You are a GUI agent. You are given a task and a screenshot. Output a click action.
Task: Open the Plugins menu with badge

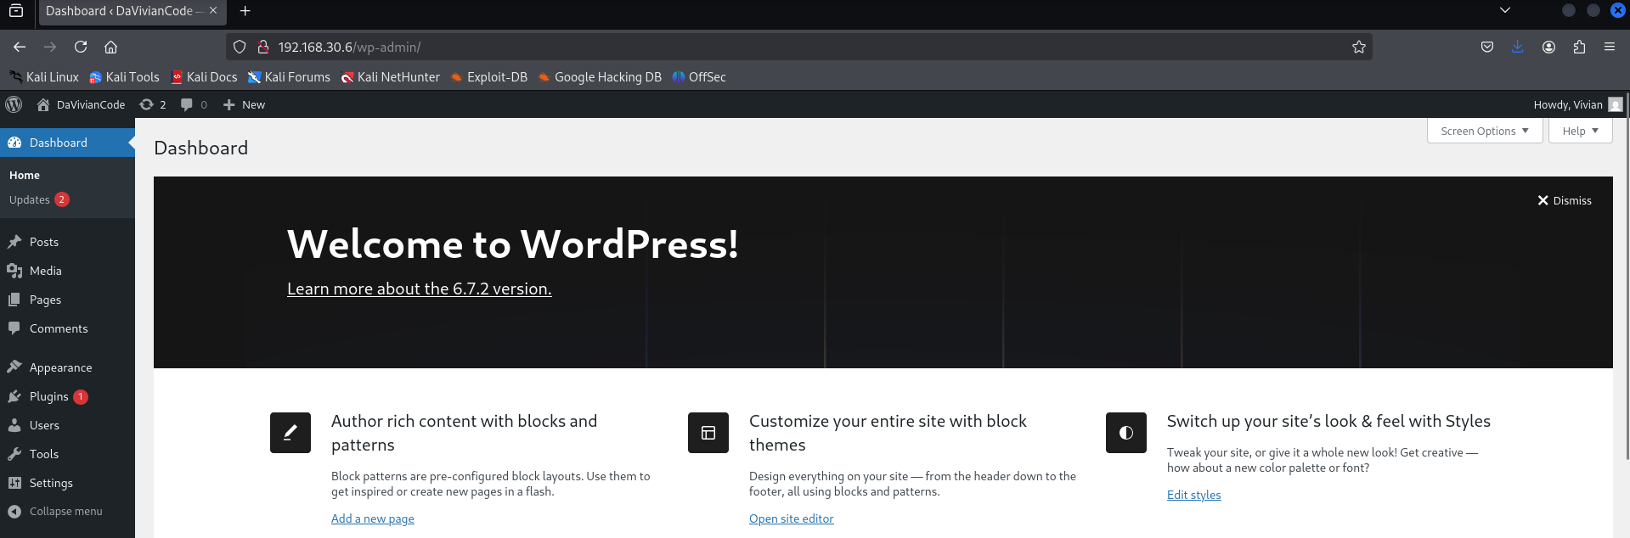click(x=67, y=396)
